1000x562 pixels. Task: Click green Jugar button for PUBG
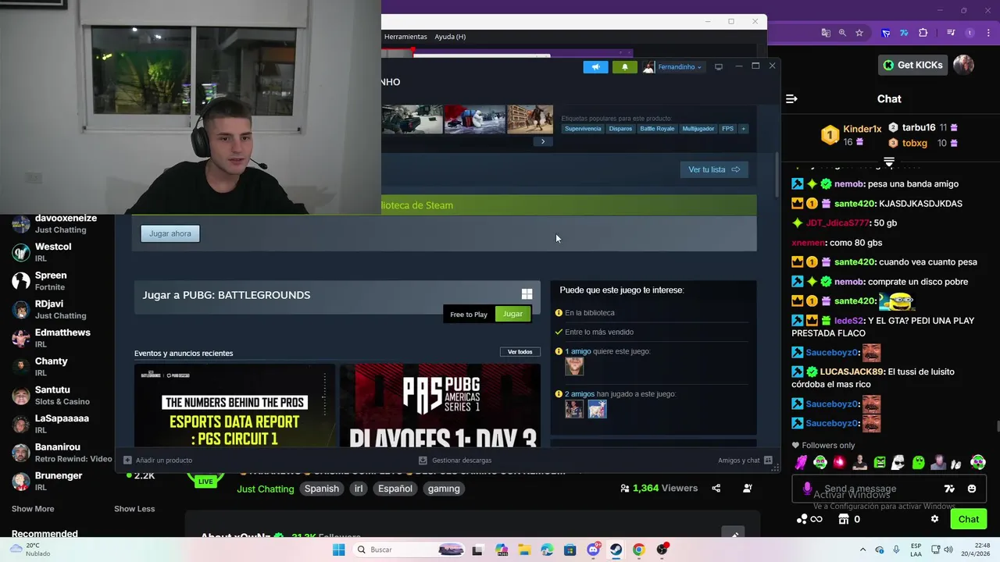click(512, 314)
